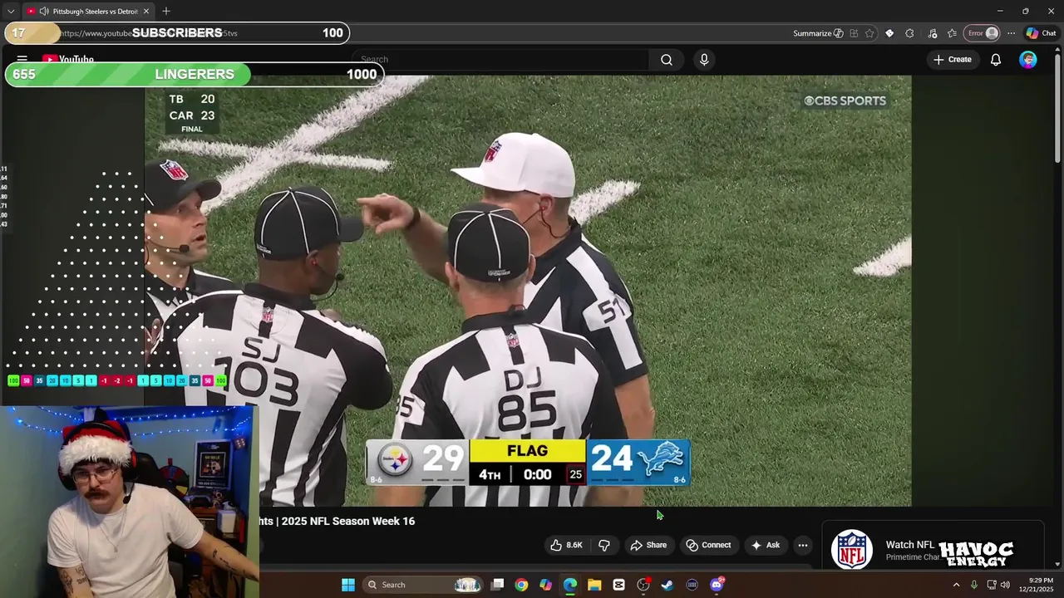Open browser Extensions puzzle icon
The image size is (1064, 598).
pyautogui.click(x=909, y=33)
